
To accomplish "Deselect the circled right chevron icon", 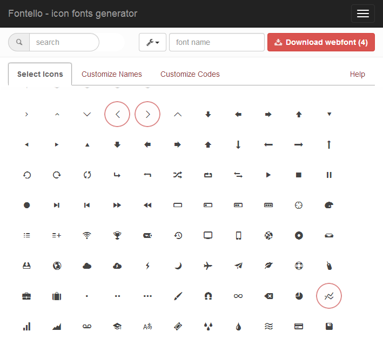I will click(x=147, y=114).
